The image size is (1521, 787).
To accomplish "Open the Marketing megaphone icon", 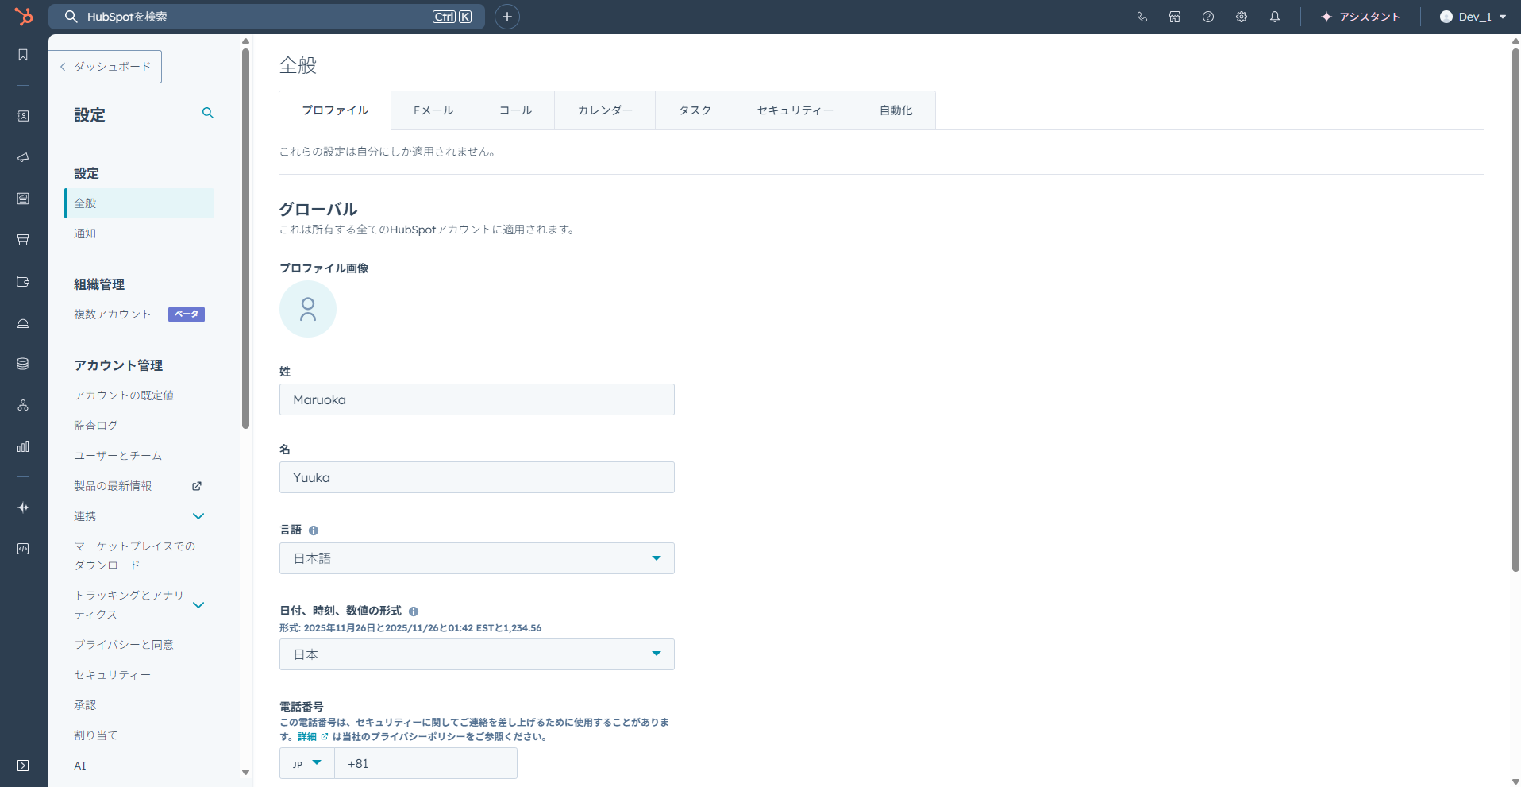I will 23,157.
